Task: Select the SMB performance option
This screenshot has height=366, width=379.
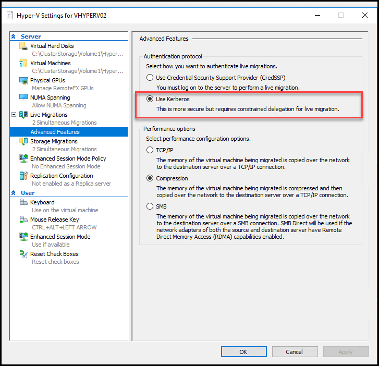Action: [x=150, y=206]
